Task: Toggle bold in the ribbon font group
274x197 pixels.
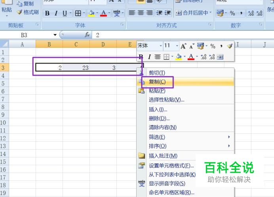Action: (47, 13)
